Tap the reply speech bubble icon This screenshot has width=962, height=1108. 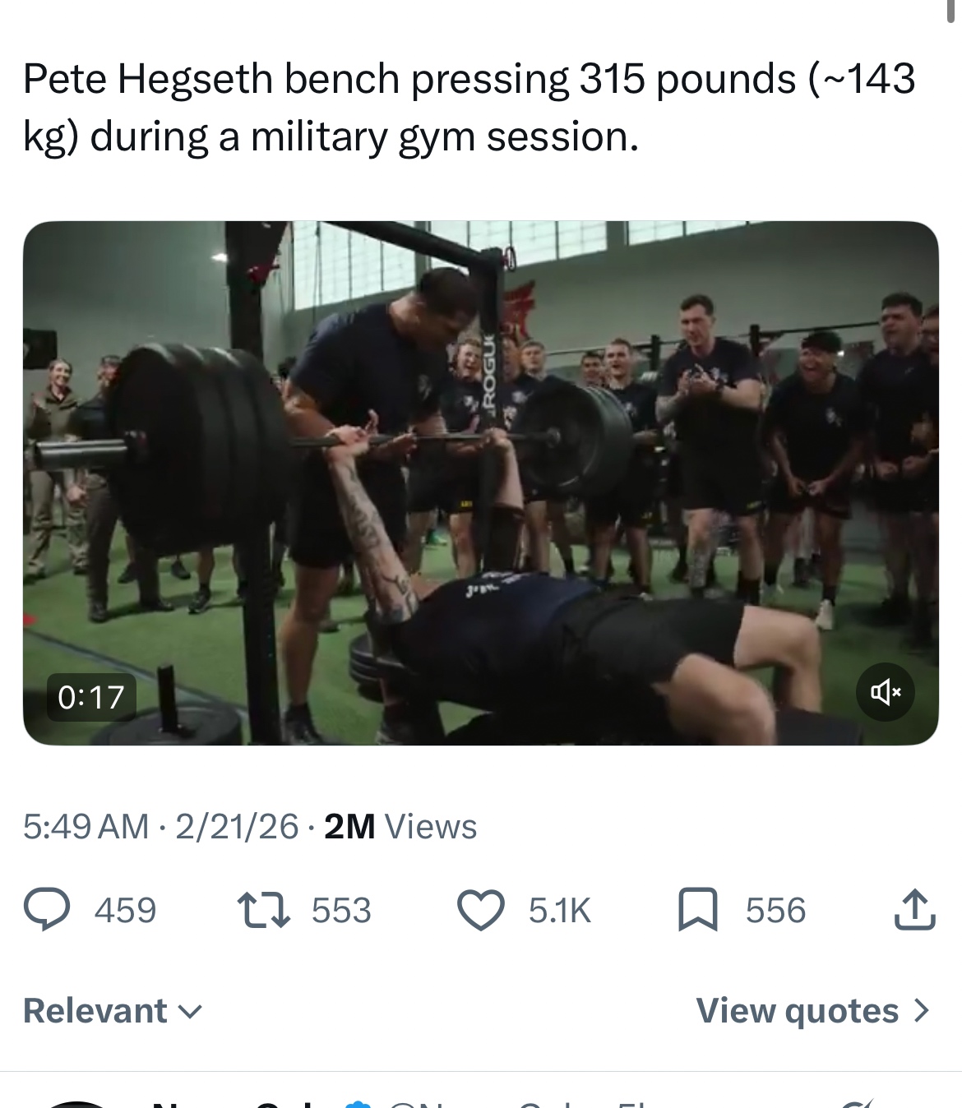coord(47,910)
